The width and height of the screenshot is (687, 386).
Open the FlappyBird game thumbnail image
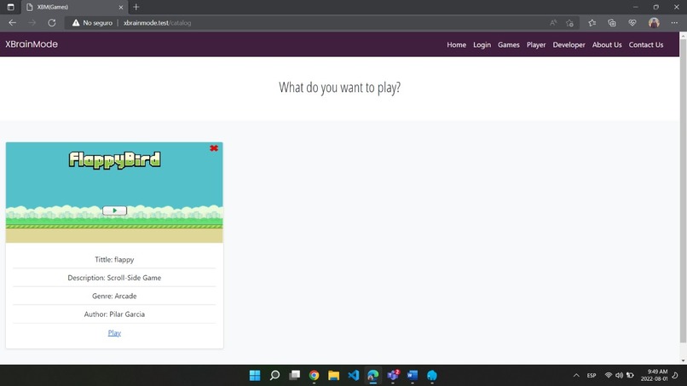pyautogui.click(x=114, y=193)
